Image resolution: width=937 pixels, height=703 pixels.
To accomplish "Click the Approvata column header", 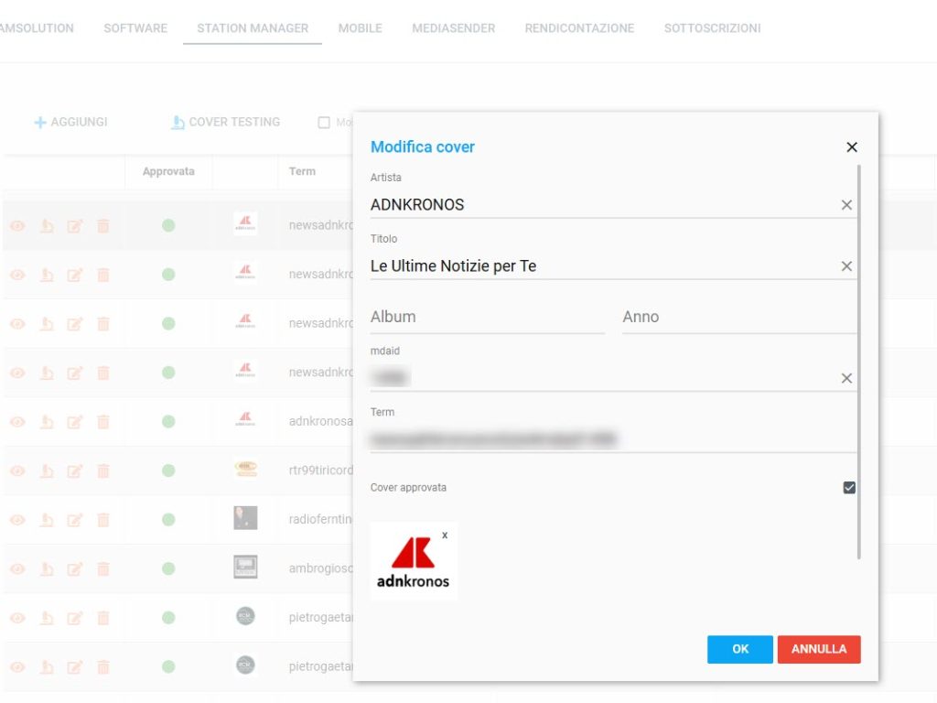I will coord(168,171).
